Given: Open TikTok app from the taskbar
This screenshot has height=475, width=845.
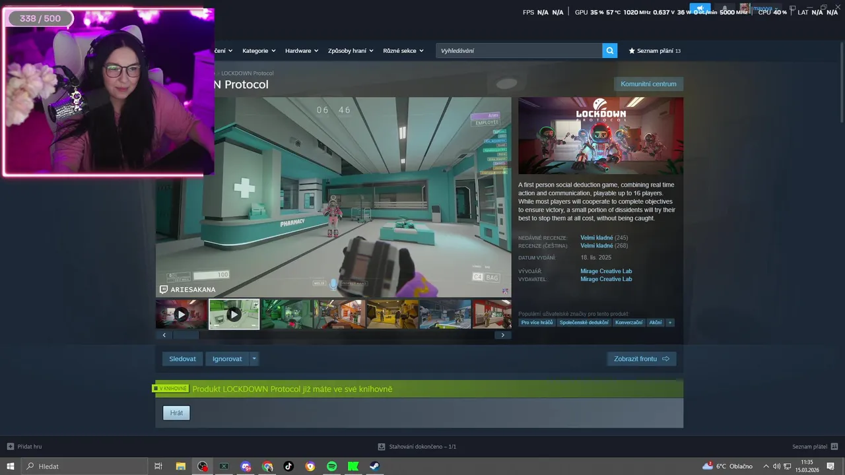Looking at the screenshot, I should pyautogui.click(x=288, y=466).
